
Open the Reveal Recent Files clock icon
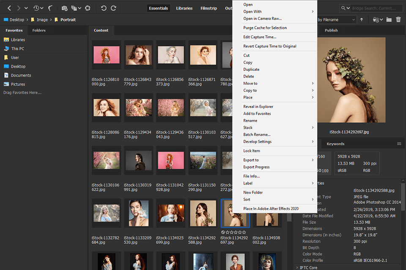[36, 8]
